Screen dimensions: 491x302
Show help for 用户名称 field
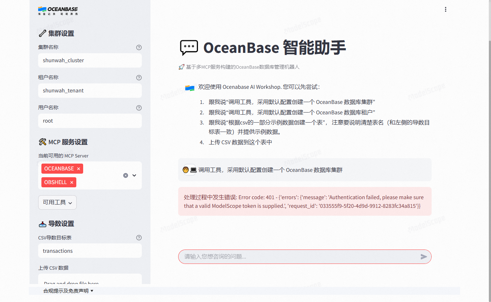coord(139,108)
